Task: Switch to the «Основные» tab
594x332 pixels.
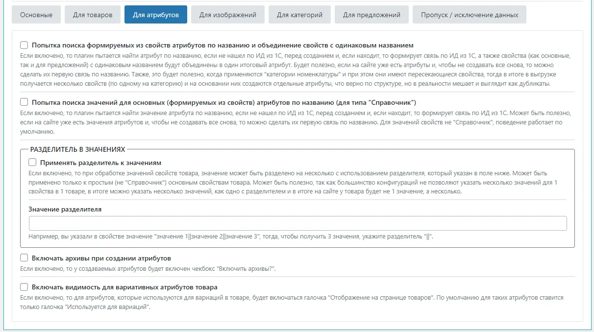Action: click(36, 14)
